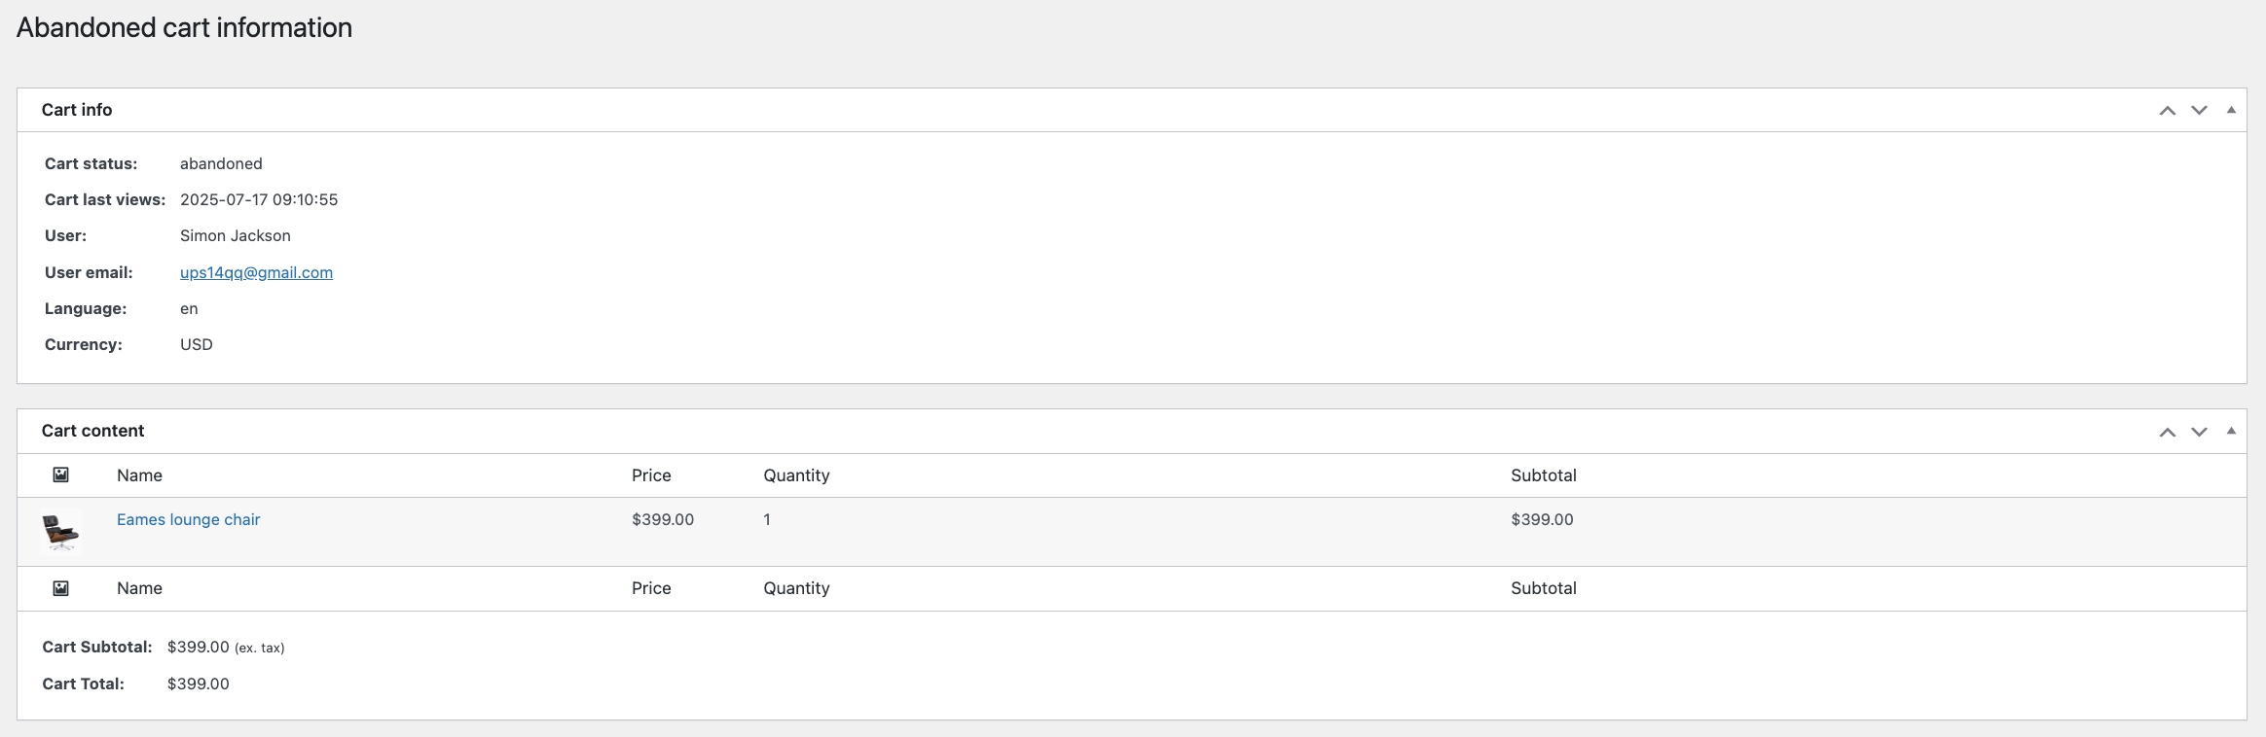Click the Quantity column header at top
Image resolution: width=2266 pixels, height=737 pixels.
(796, 475)
